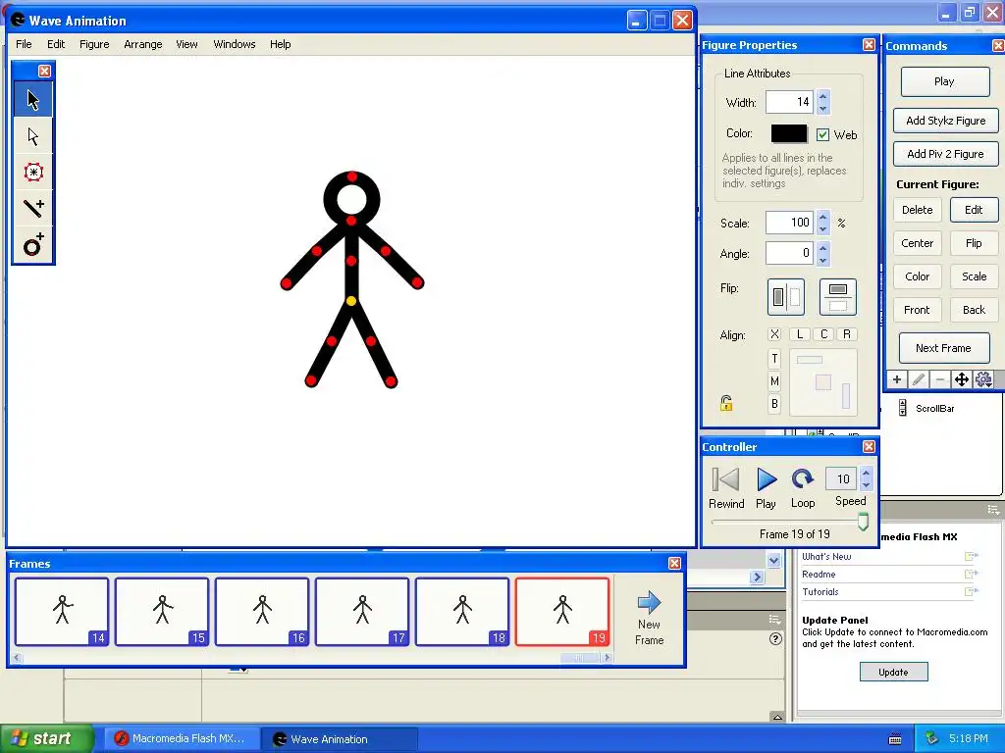Open the Arrange menu
The width and height of the screenshot is (1005, 753).
(x=143, y=44)
